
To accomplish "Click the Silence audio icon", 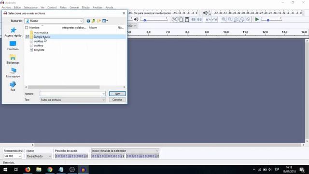I will (199, 19).
